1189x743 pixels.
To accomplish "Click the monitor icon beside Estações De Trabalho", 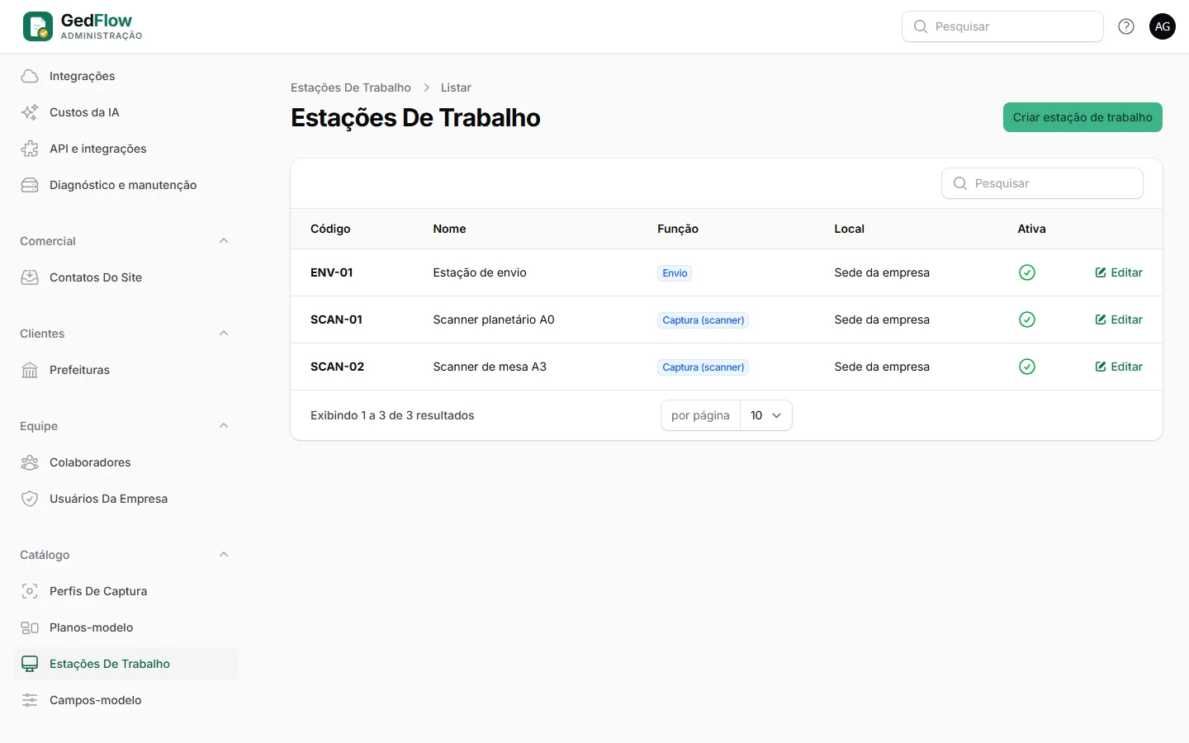I will click(x=30, y=664).
